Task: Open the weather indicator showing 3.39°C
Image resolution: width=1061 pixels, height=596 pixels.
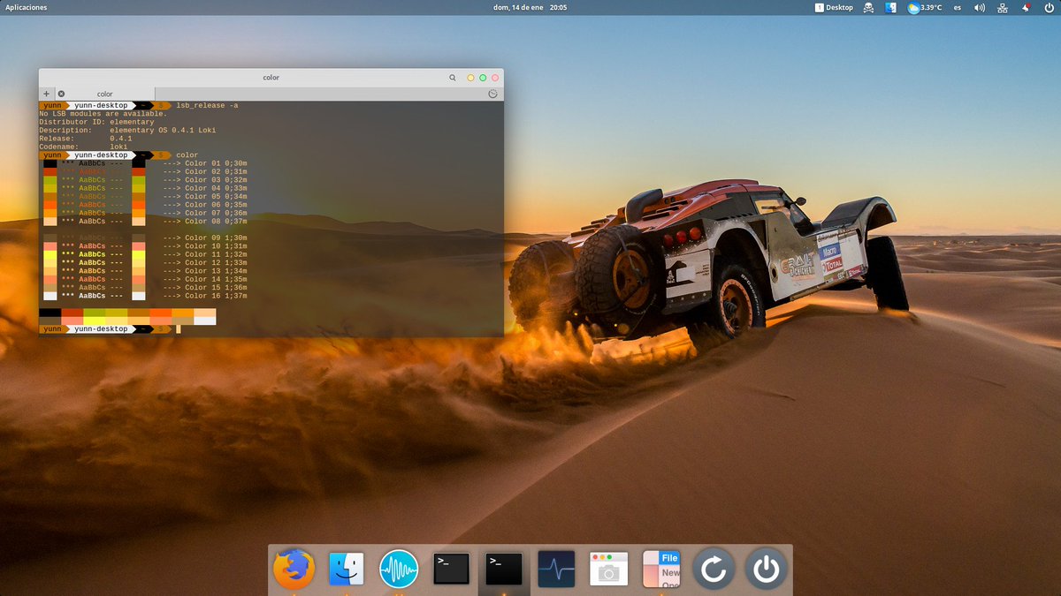Action: click(x=925, y=7)
